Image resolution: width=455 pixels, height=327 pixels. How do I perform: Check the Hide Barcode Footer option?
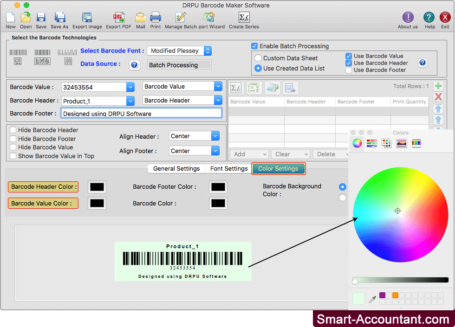(13, 139)
